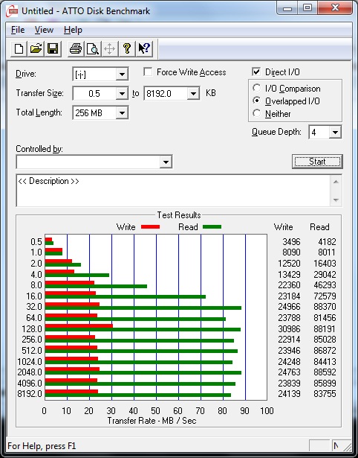Click the ATTO logo in title bar
Viewport: 358px width, 458px height.
point(12,11)
